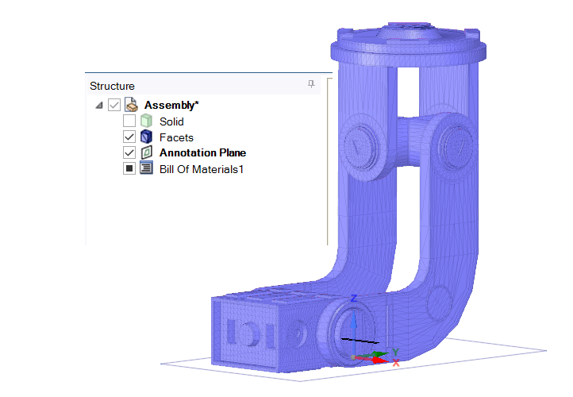
Task: Click the Structure panel title
Action: point(112,86)
